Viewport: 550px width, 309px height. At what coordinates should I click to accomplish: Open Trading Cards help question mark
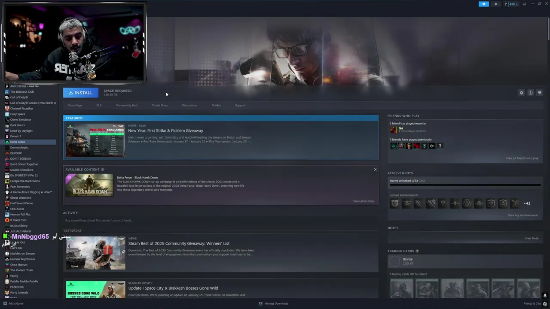[x=417, y=251]
